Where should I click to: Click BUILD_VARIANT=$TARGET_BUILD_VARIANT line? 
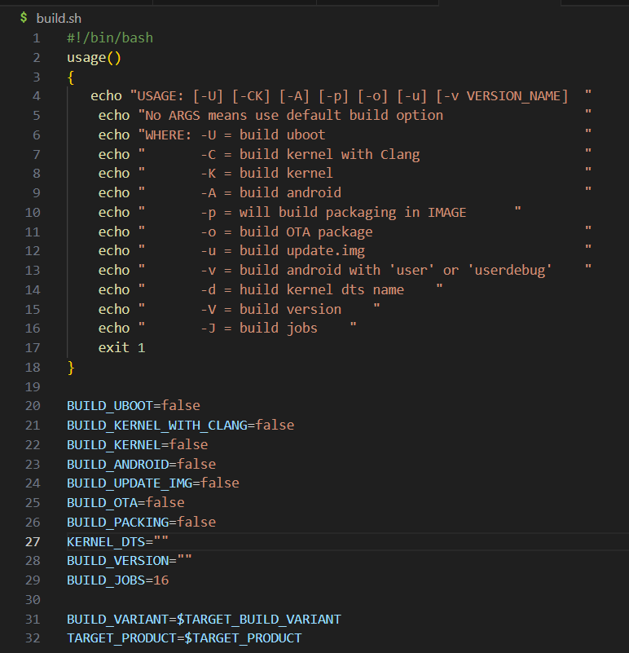tap(204, 620)
